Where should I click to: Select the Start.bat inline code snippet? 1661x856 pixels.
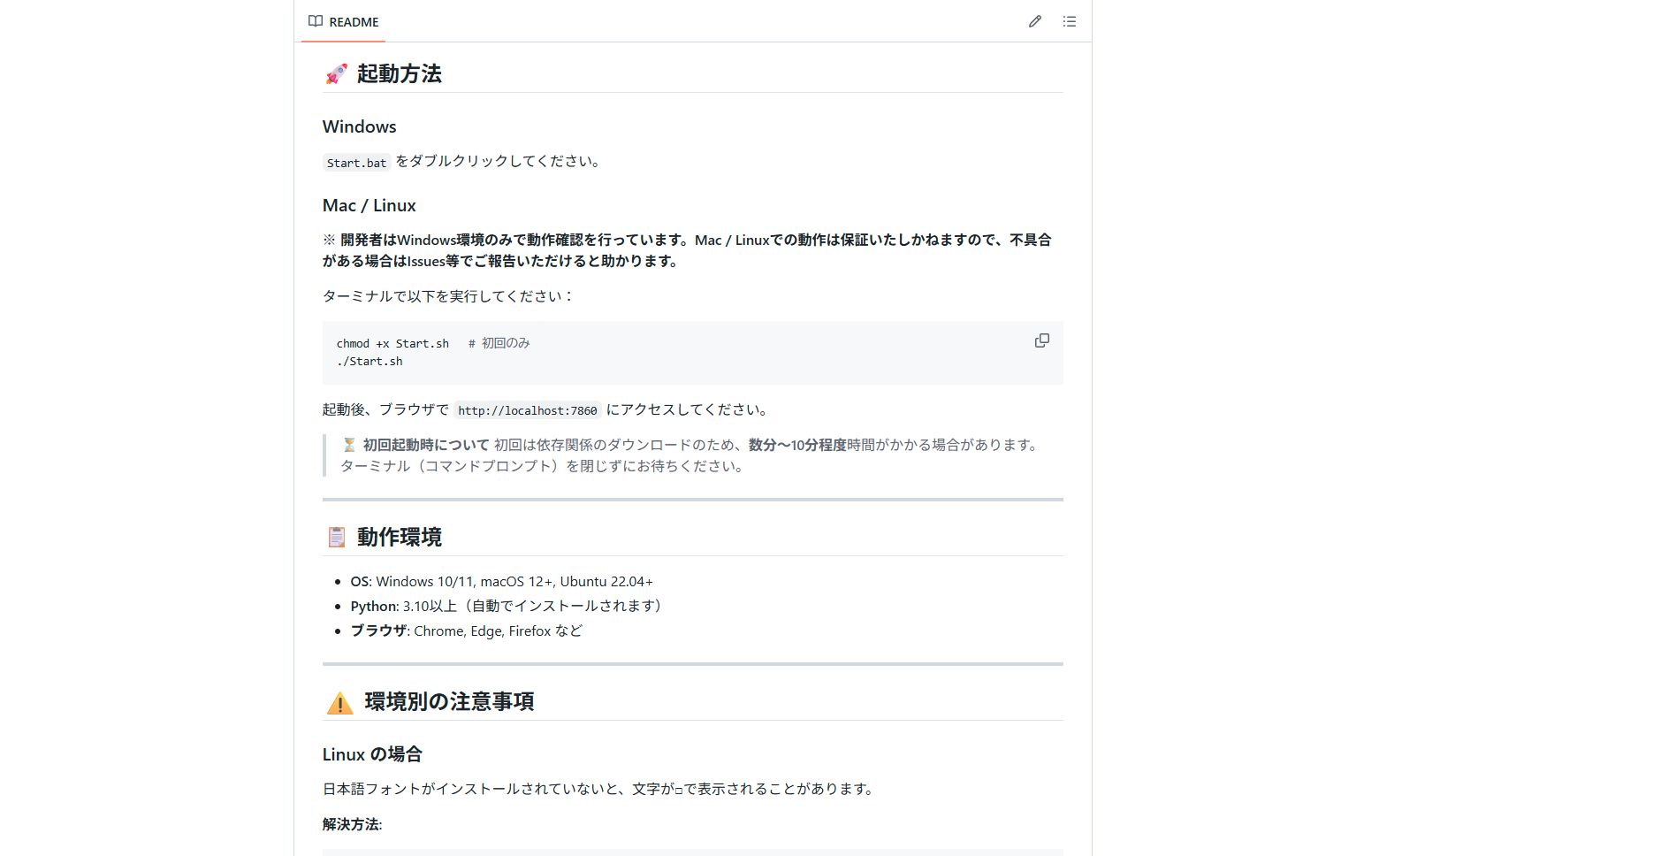[x=354, y=163]
